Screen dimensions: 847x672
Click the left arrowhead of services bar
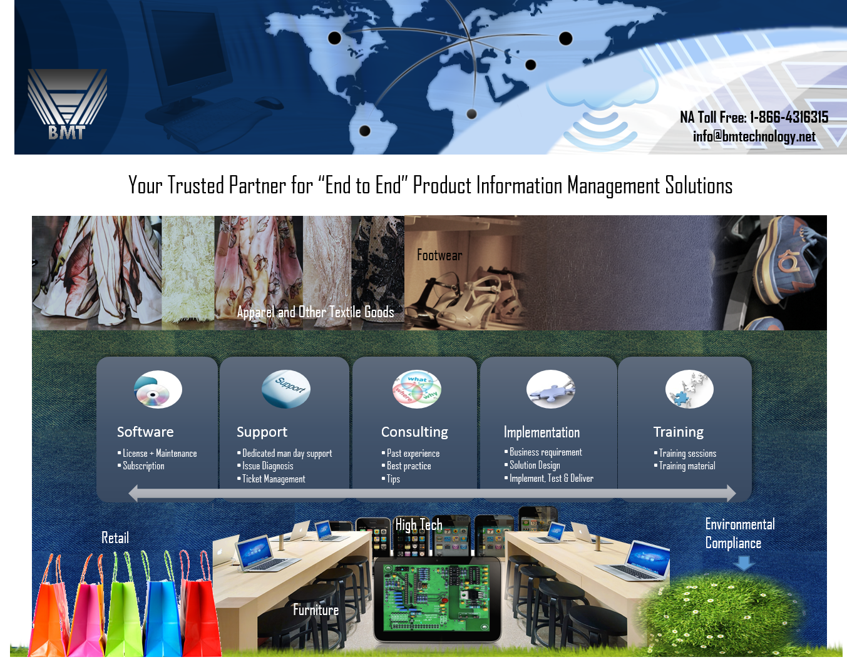pyautogui.click(x=133, y=494)
